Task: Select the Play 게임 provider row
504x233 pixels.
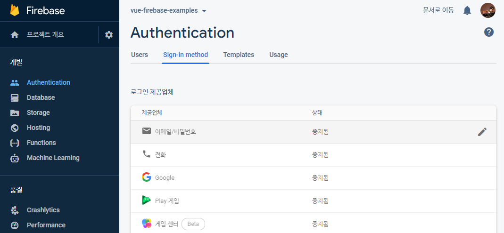Action: pyautogui.click(x=314, y=201)
